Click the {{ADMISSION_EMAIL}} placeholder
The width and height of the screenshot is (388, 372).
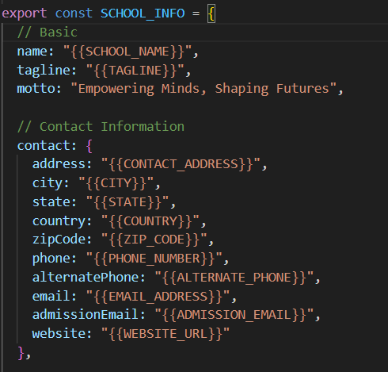coord(234,315)
